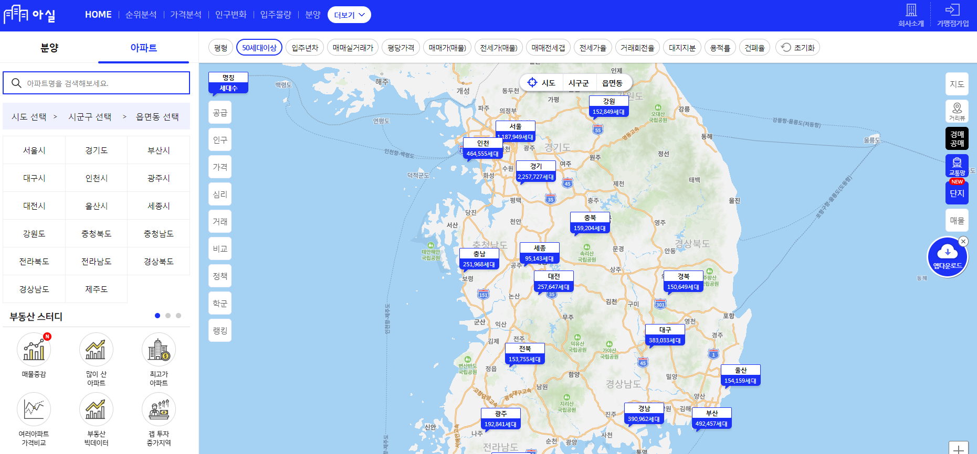Select 제주도 region

click(x=96, y=289)
